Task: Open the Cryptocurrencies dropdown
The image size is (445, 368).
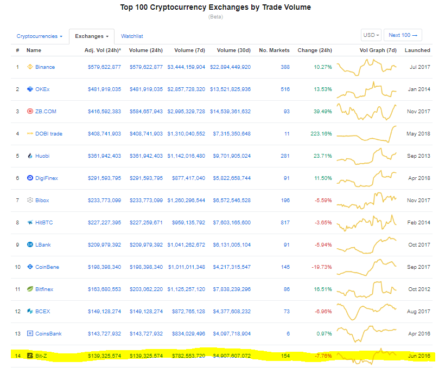Action: pos(40,36)
